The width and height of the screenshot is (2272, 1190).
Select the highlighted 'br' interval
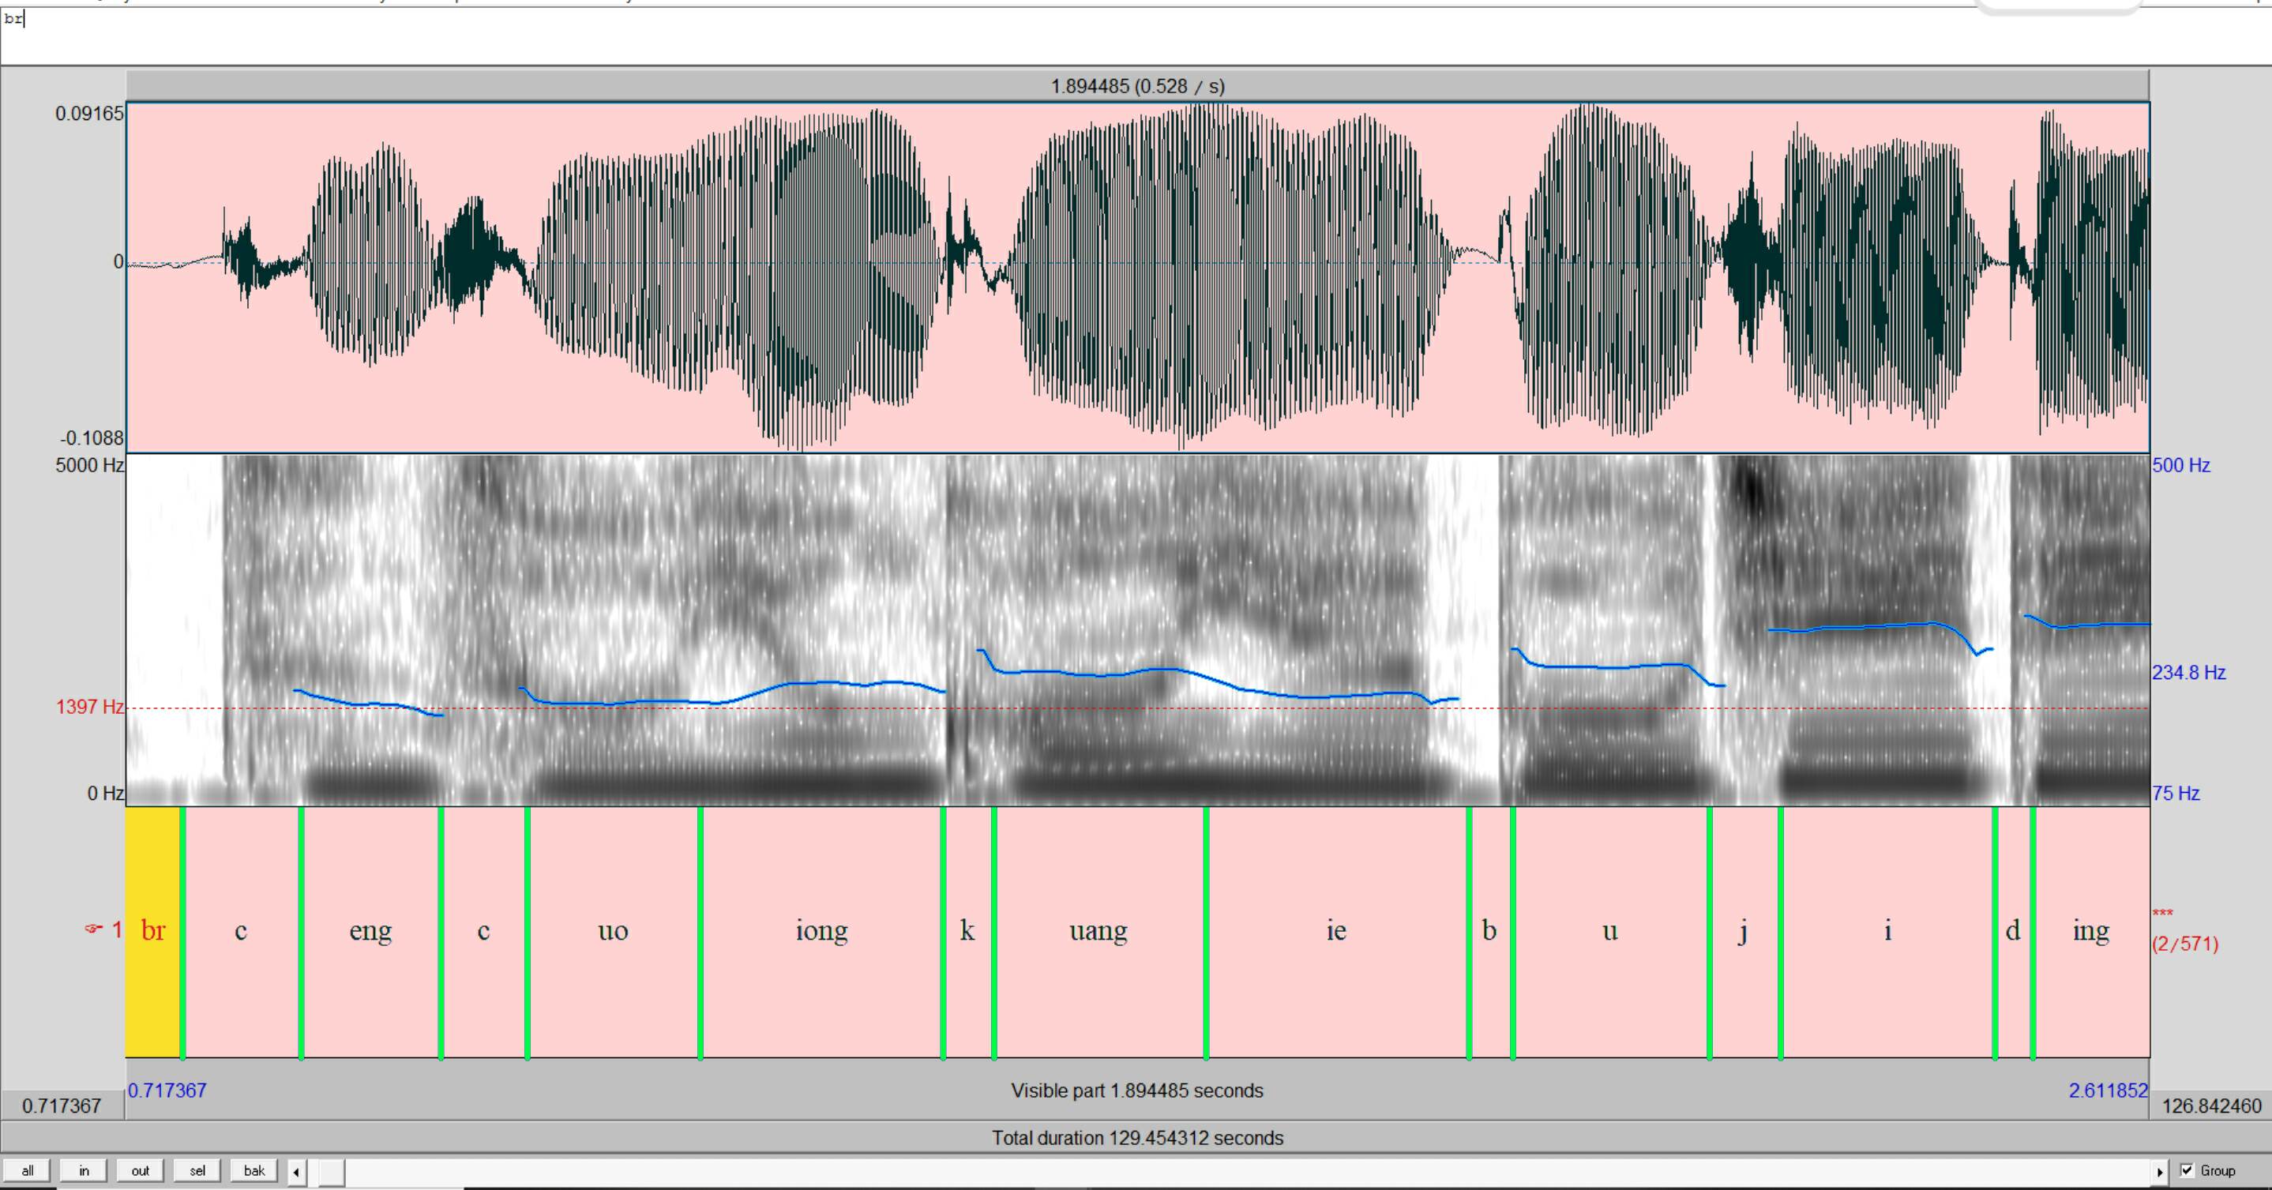(x=152, y=931)
